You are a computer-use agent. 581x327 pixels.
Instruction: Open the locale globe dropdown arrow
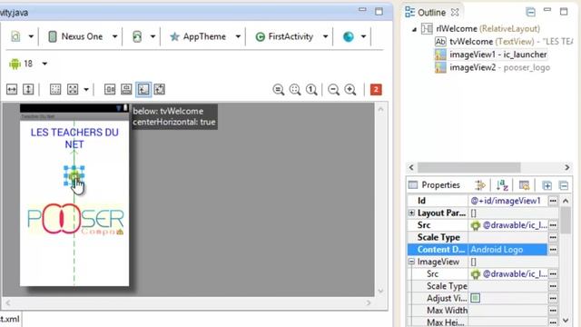(x=363, y=36)
